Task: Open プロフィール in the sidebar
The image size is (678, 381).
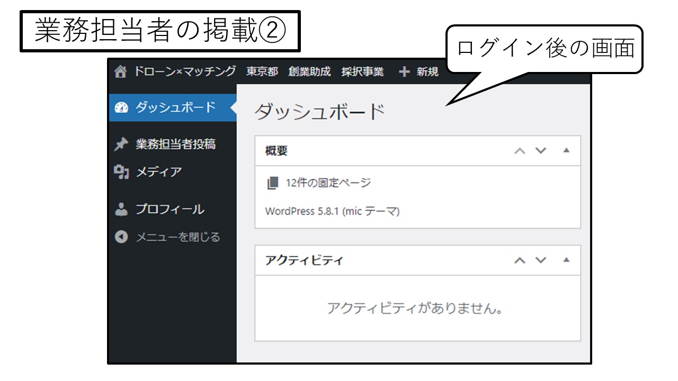Action: point(170,209)
